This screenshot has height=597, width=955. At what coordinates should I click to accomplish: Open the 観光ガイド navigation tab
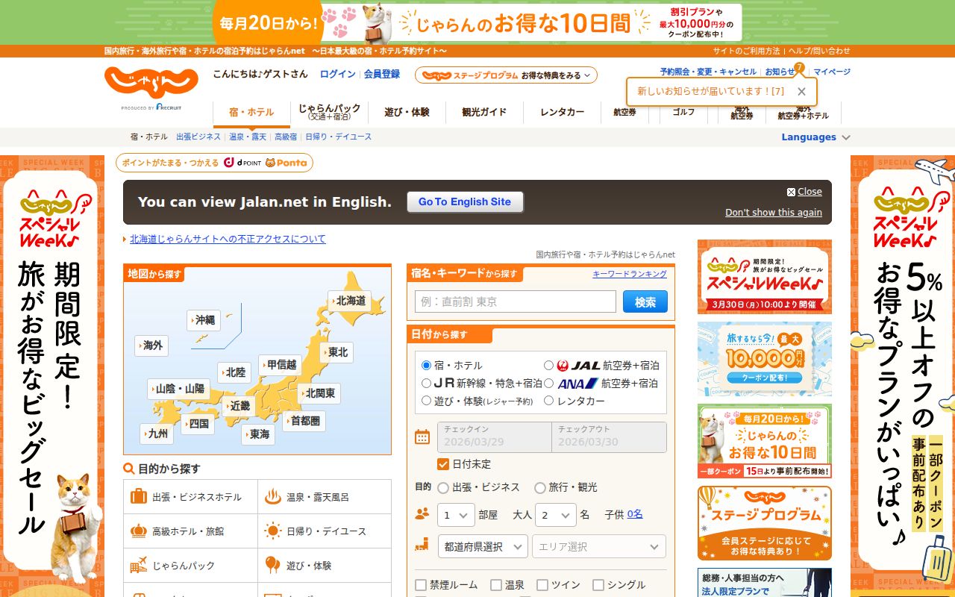tap(484, 113)
